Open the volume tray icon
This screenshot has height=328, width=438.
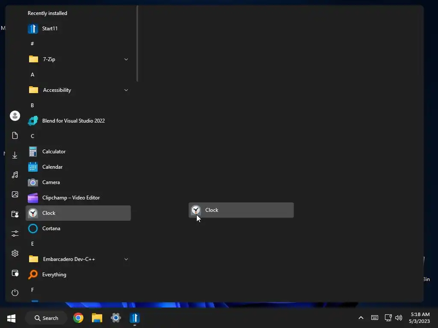pyautogui.click(x=399, y=318)
